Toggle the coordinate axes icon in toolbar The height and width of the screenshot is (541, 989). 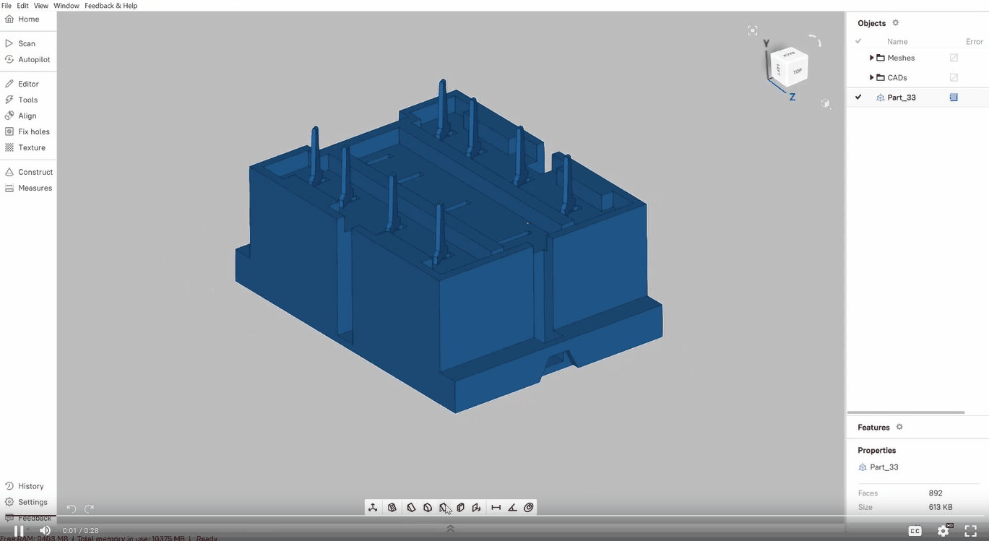373,508
